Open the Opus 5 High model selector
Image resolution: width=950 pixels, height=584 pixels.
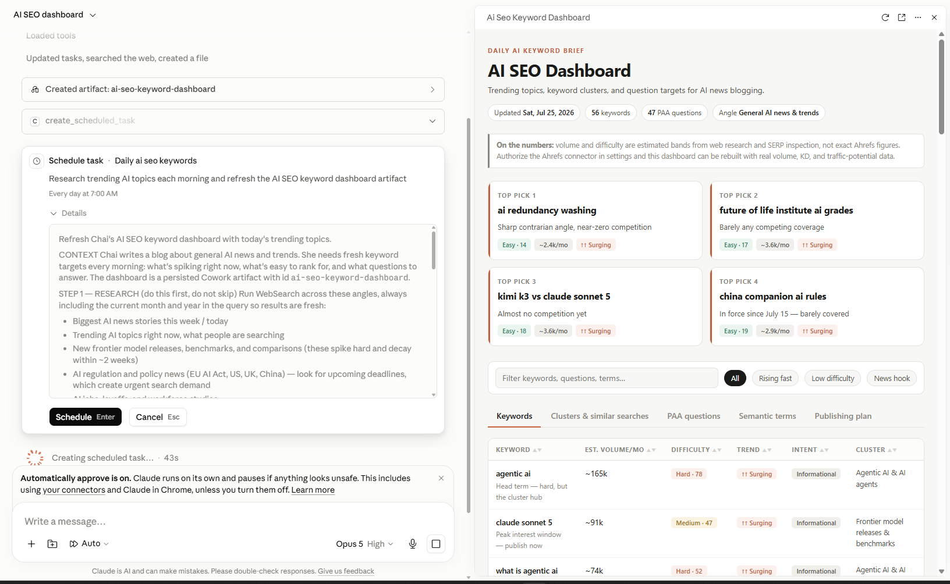click(364, 544)
